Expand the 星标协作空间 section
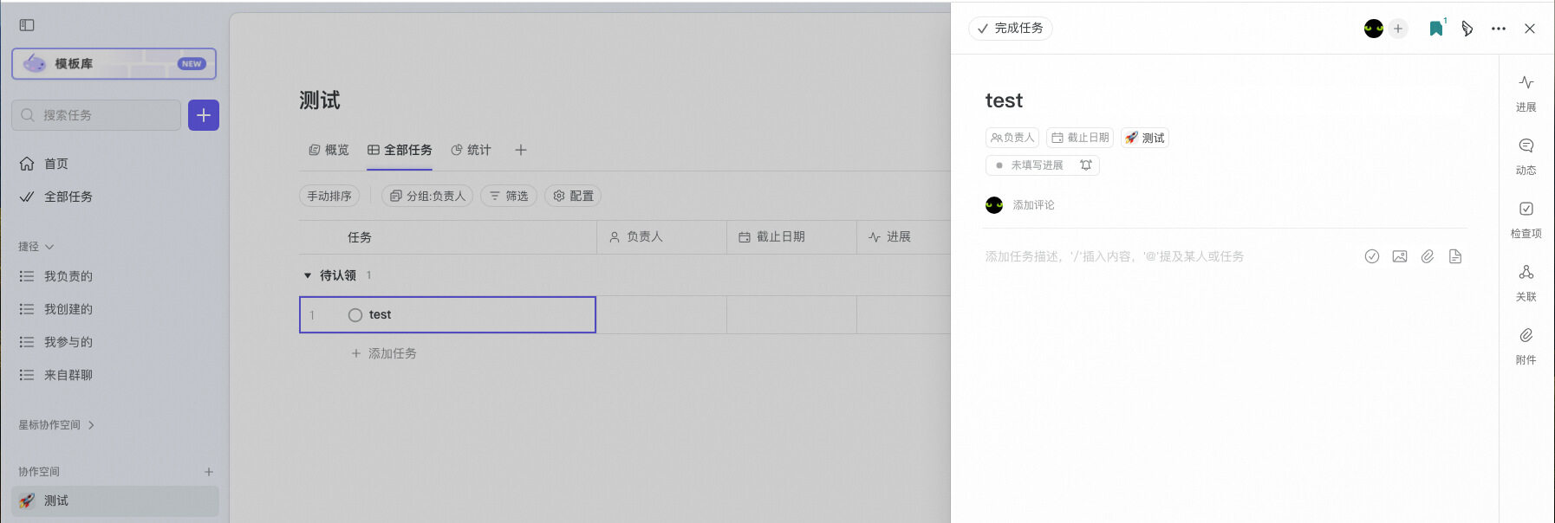The width and height of the screenshot is (1555, 523). coord(91,425)
